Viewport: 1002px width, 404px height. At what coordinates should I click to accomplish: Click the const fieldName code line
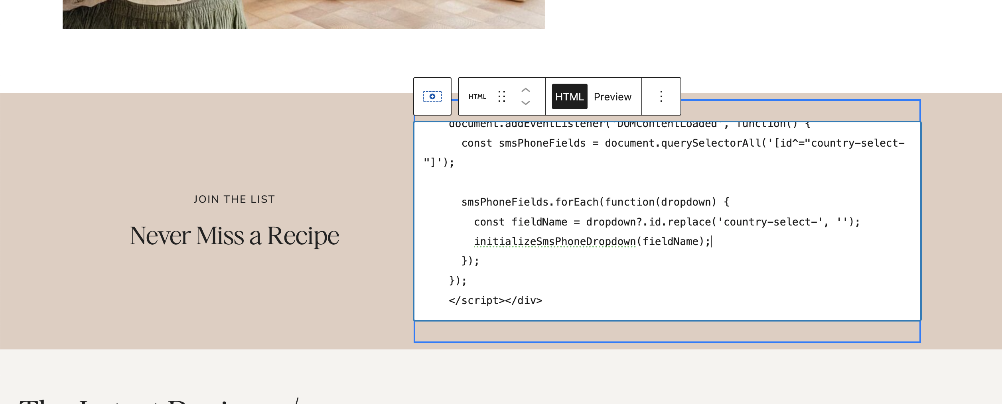(x=667, y=222)
